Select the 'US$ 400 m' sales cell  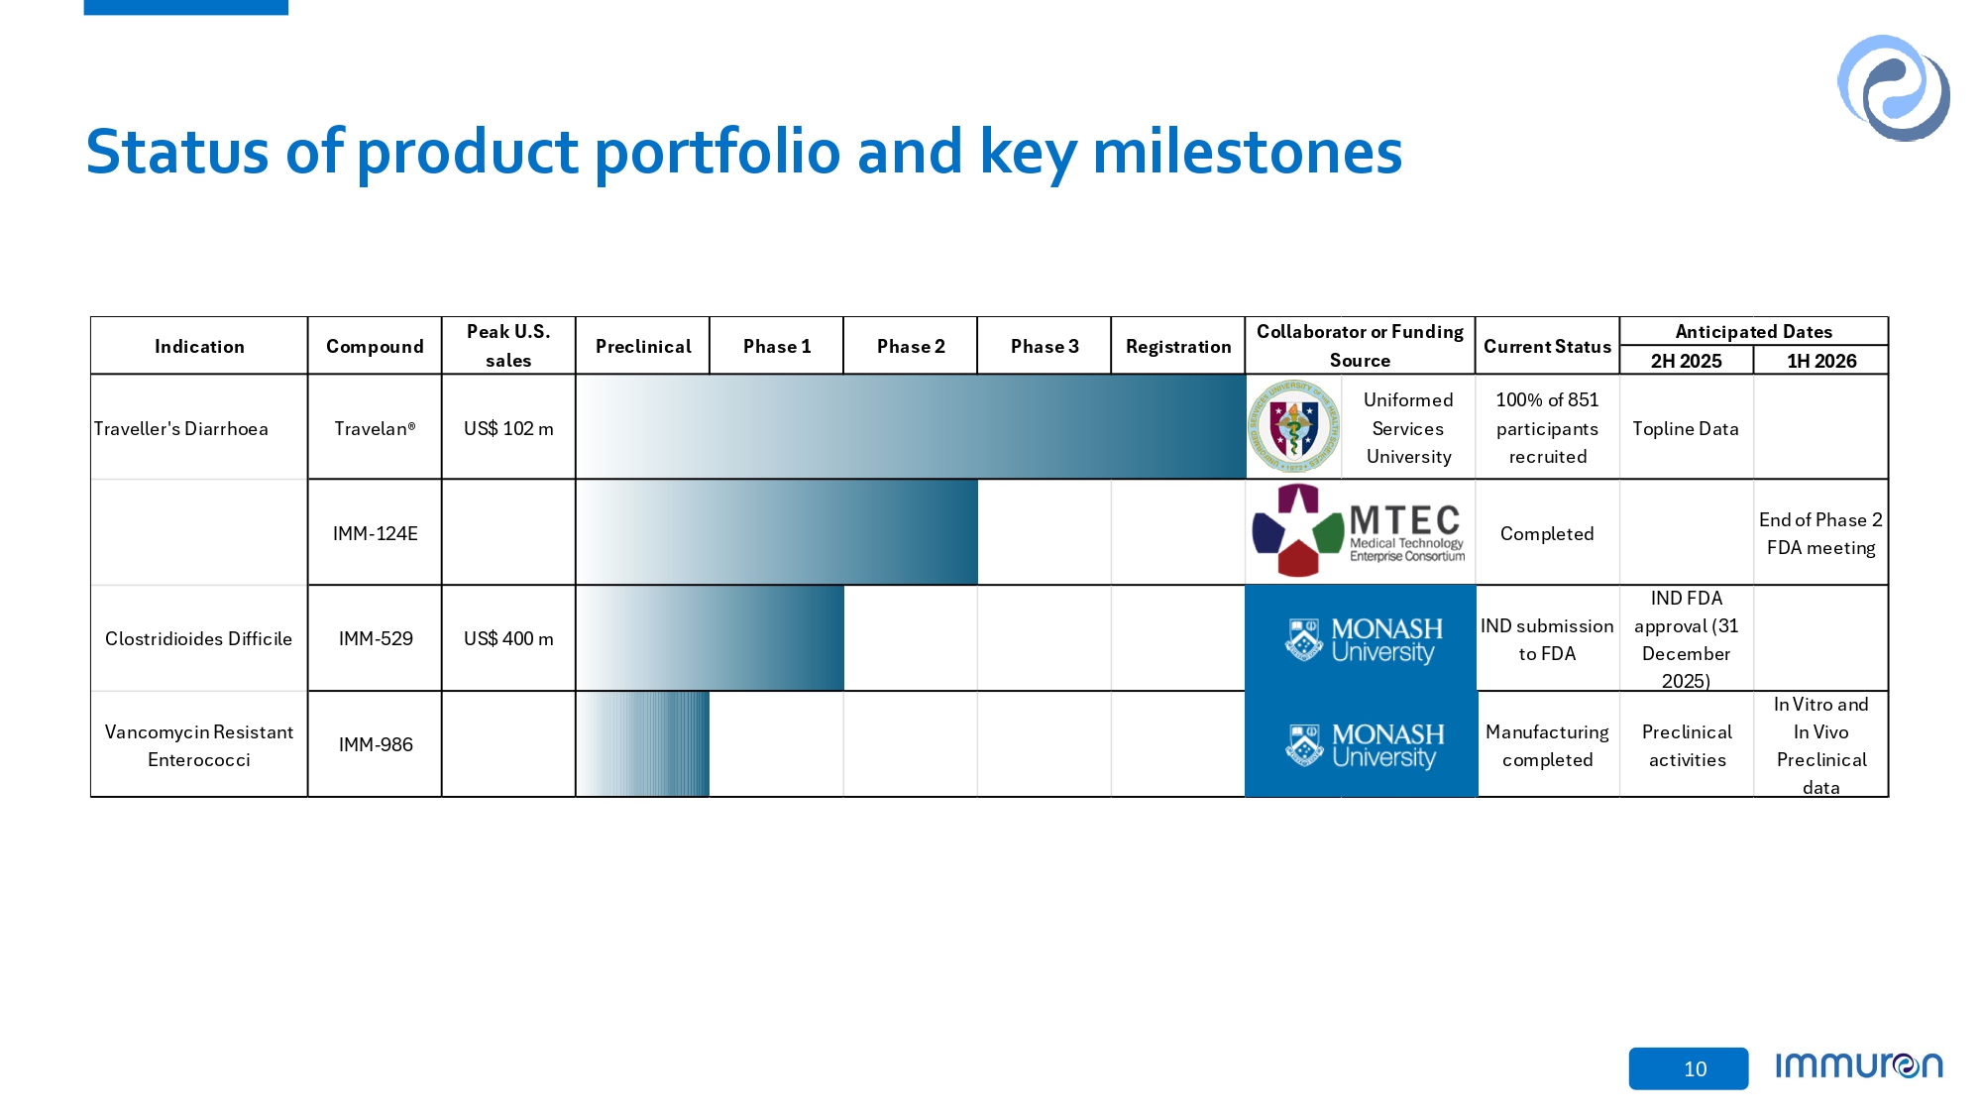coord(508,638)
